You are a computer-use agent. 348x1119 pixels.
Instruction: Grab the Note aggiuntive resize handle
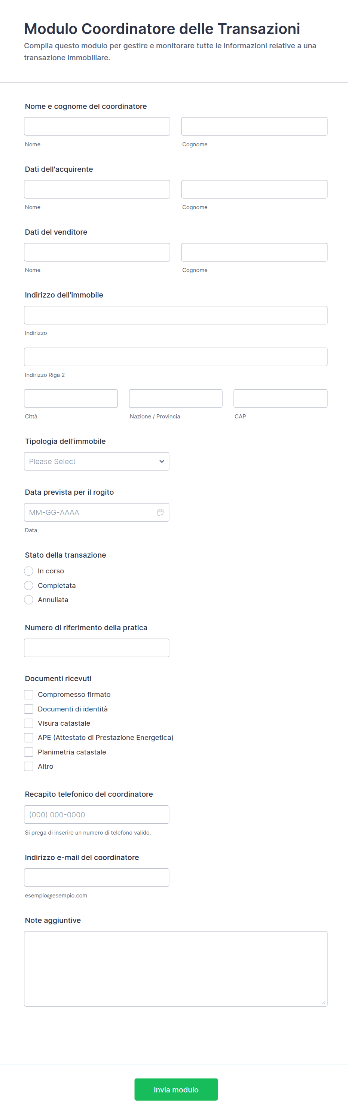tap(323, 1002)
